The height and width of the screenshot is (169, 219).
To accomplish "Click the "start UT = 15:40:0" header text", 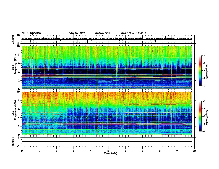I will [x=134, y=33].
